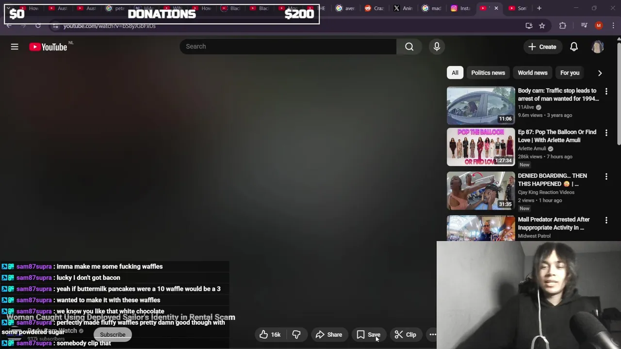Select the World news chip

[x=532, y=73]
